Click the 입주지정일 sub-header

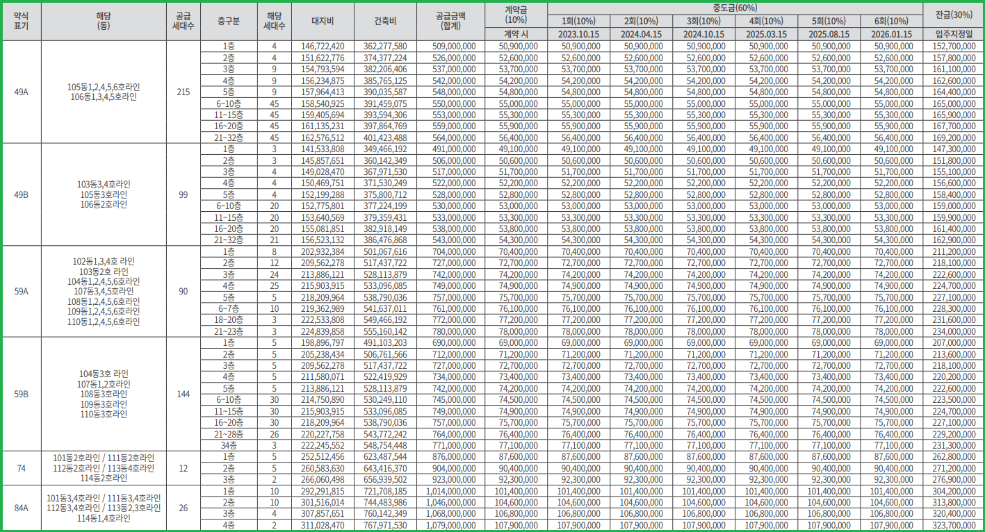pyautogui.click(x=952, y=34)
